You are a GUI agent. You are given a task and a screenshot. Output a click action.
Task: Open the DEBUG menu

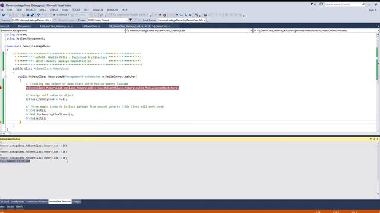click(54, 10)
